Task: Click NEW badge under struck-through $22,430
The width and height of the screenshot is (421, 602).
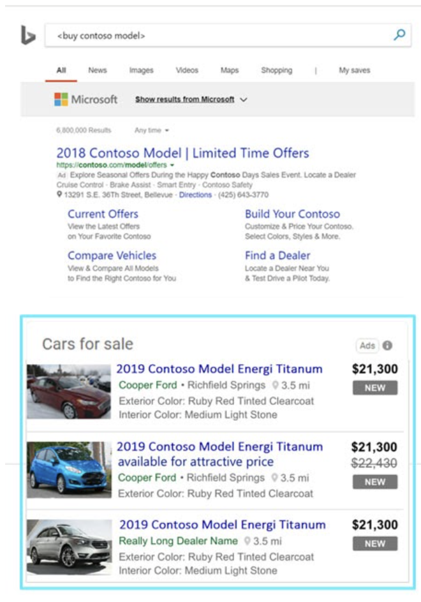Action: [375, 482]
